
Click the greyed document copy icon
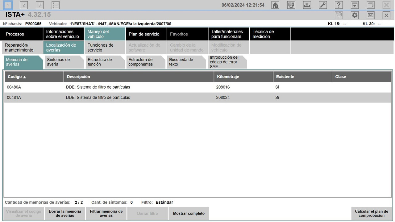point(339,15)
